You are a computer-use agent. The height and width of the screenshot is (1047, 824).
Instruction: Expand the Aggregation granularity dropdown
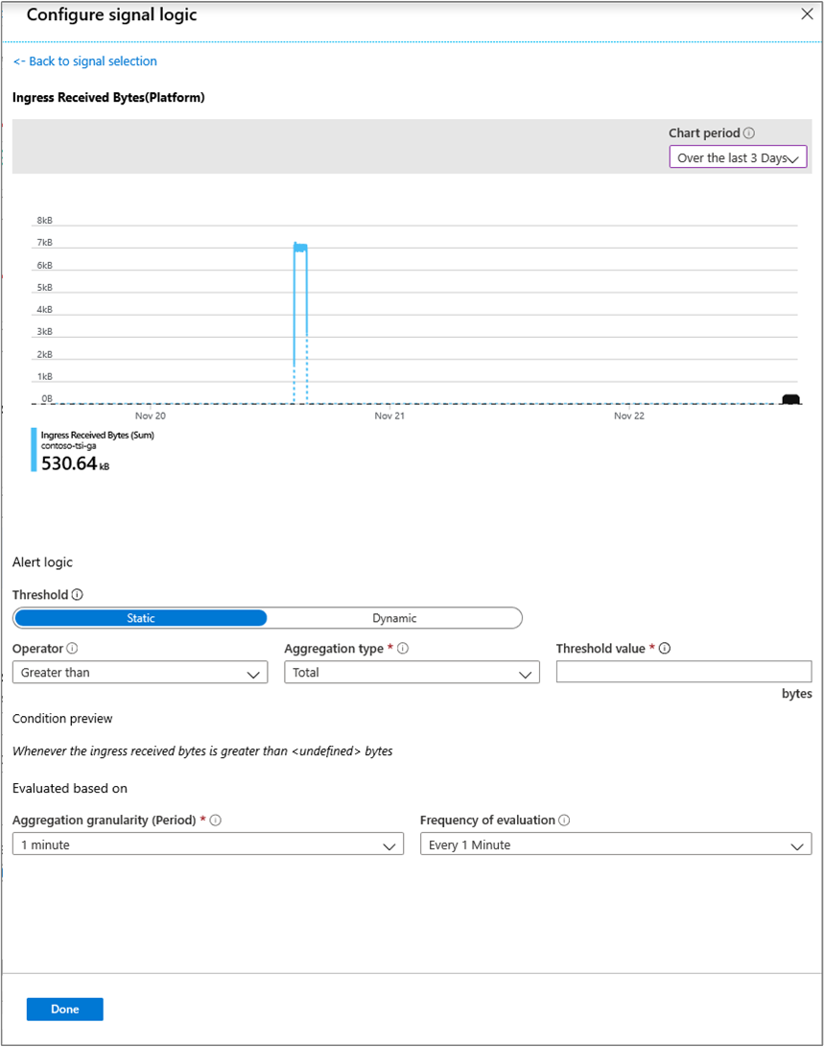(207, 844)
